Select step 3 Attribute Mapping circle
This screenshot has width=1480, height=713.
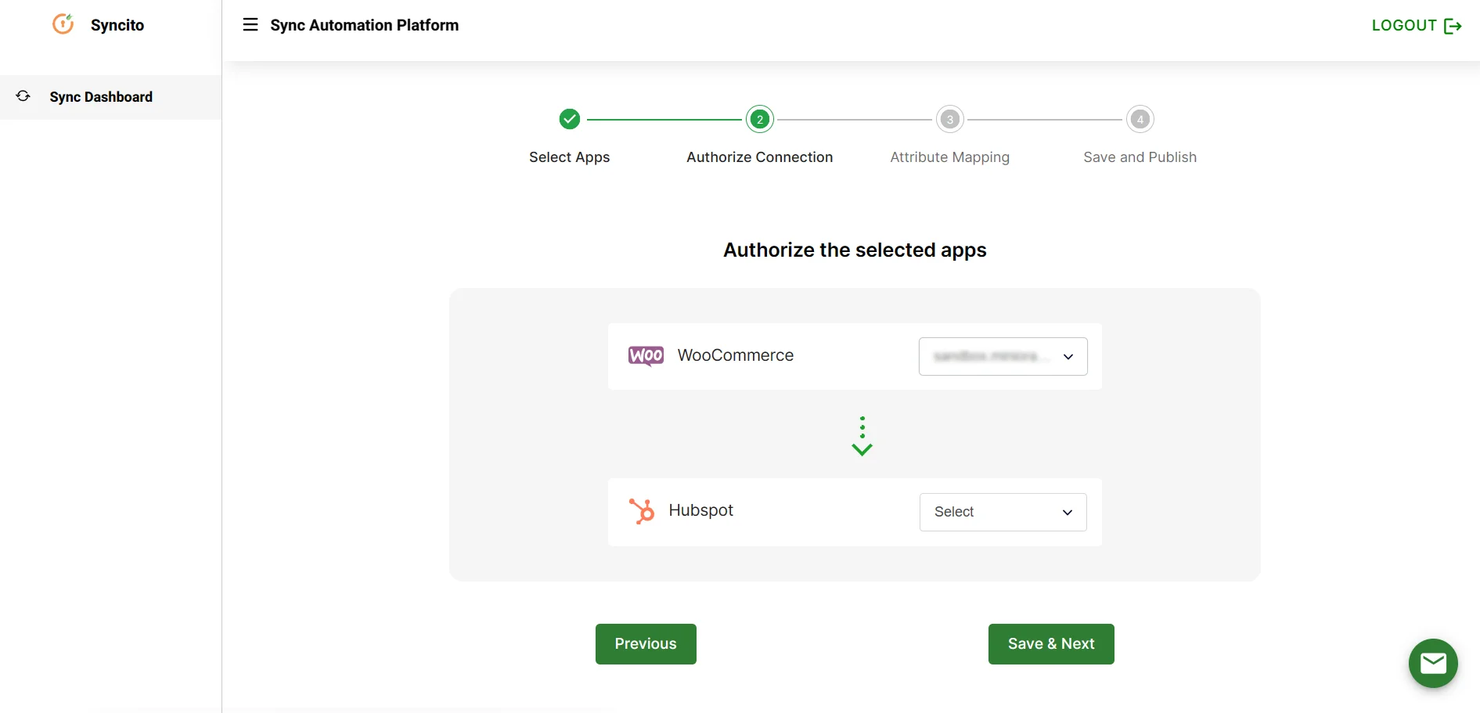point(949,119)
